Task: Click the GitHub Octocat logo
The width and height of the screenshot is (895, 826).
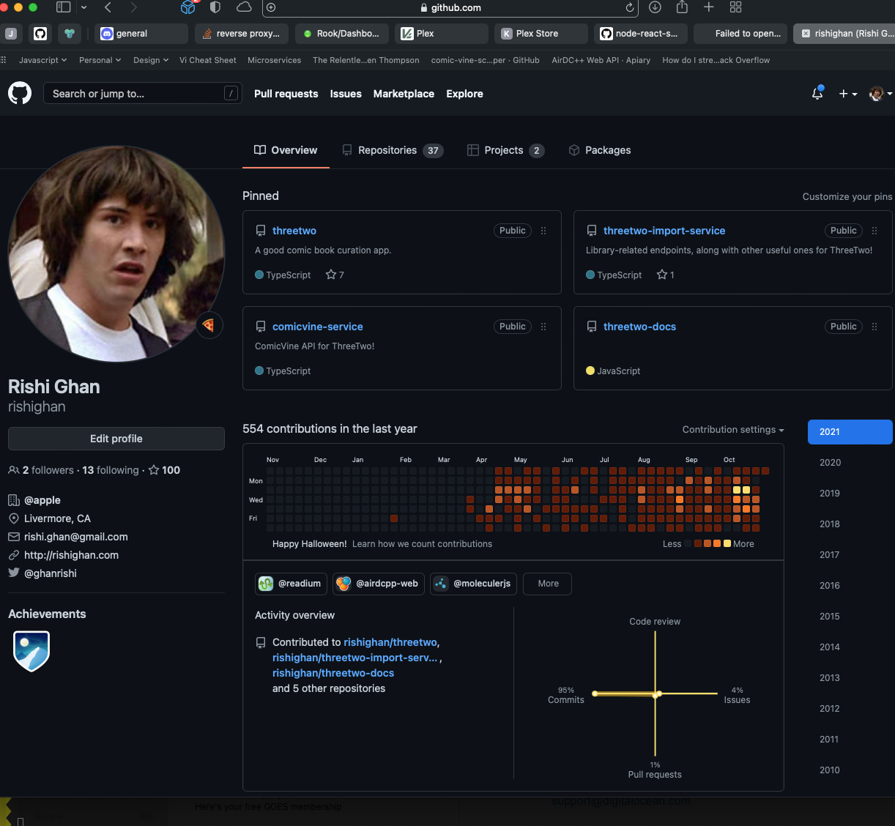Action: click(20, 93)
